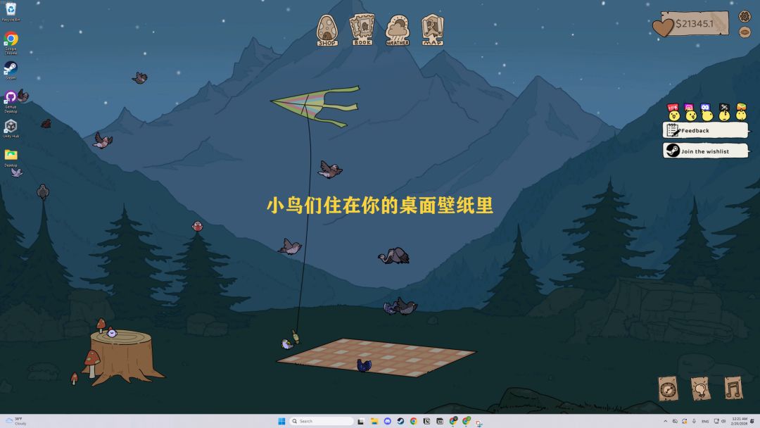
Task: Open Discord from the taskbar
Action: click(387, 421)
